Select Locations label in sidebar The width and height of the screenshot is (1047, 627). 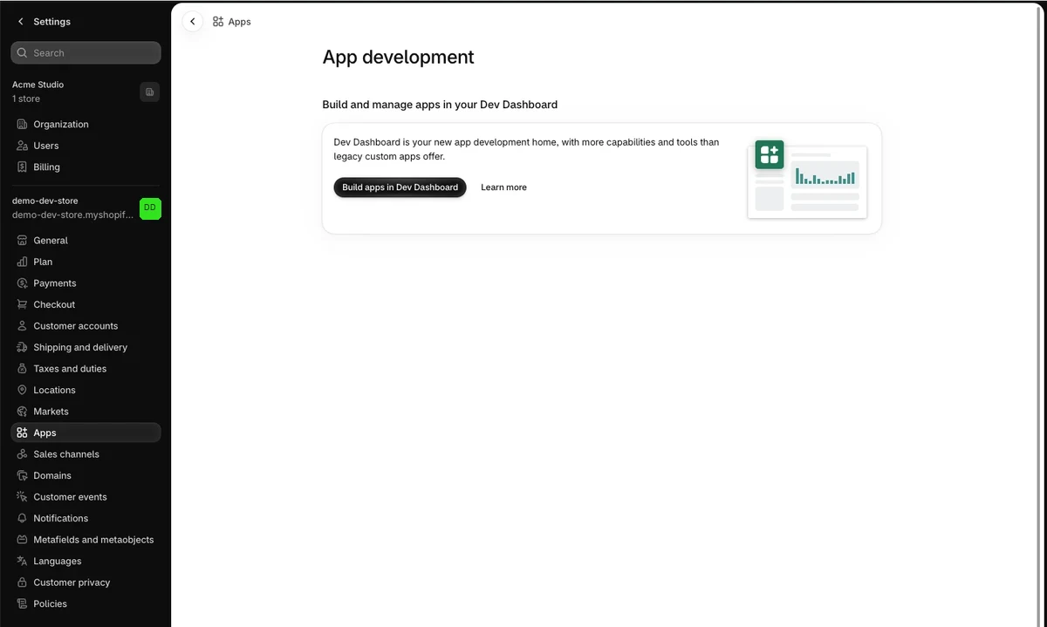[54, 390]
